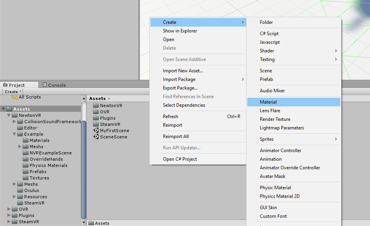The width and height of the screenshot is (370, 226).
Task: Choose Render Texture
Action: 294,119
